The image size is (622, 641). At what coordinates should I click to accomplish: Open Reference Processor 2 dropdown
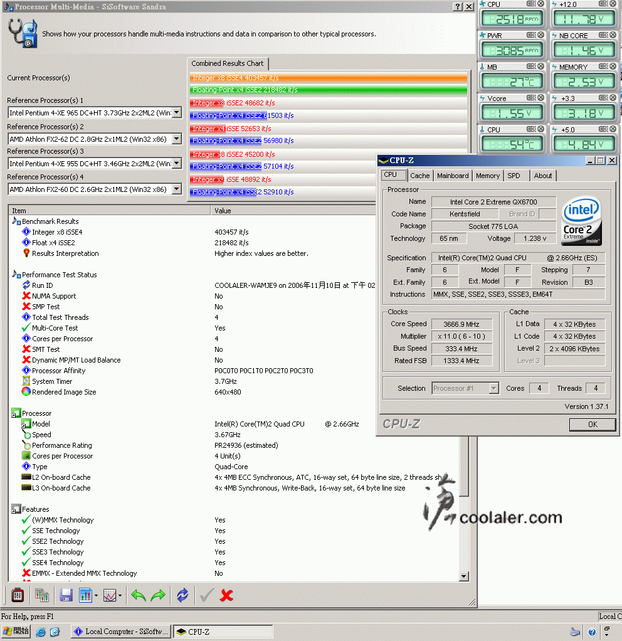(x=177, y=139)
